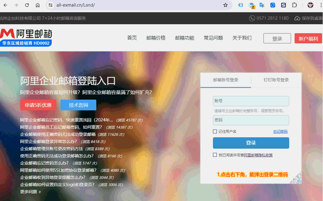Click the 更多问题 > link
Screen dimensions: 323x201
click(31, 192)
